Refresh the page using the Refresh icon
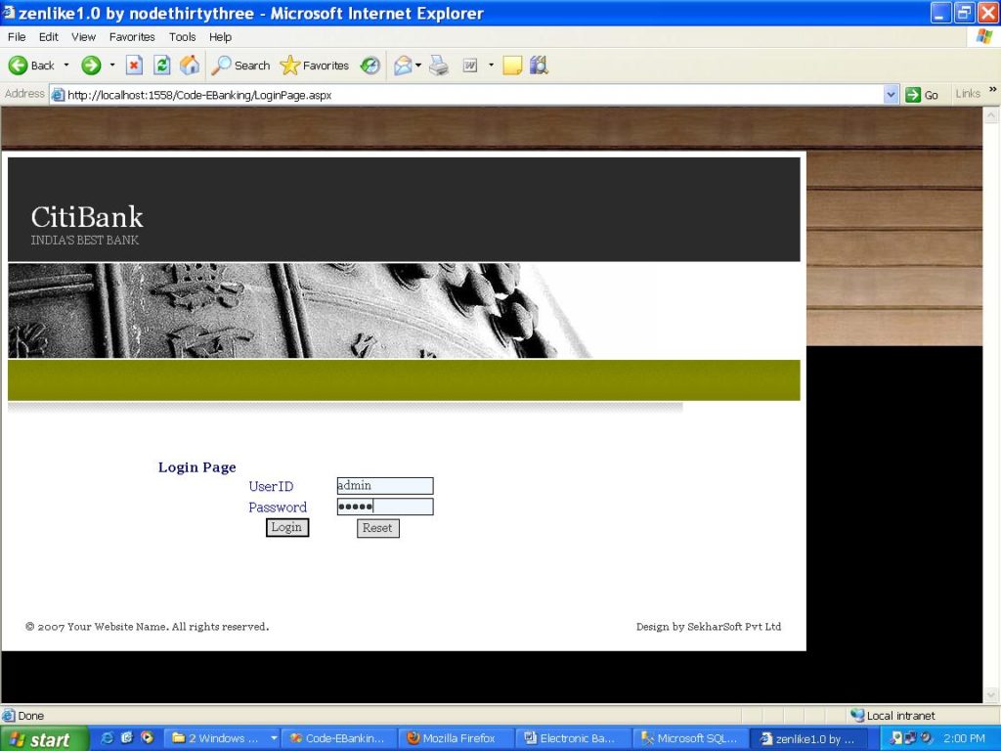 [162, 66]
